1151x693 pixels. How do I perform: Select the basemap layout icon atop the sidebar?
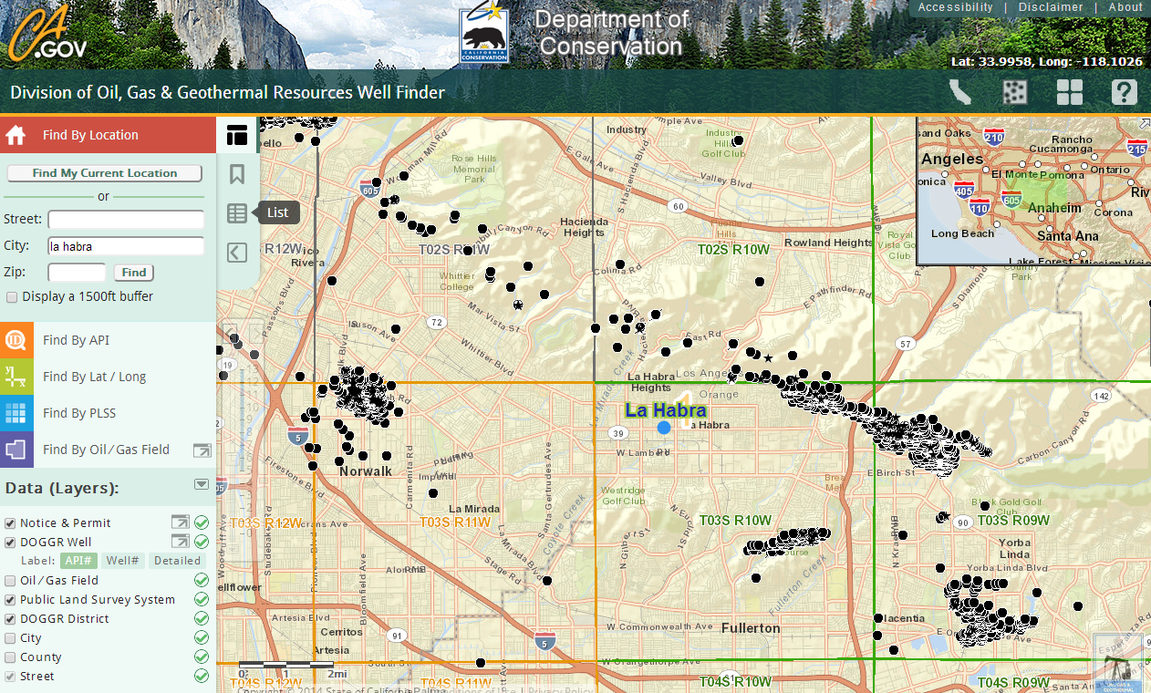[x=236, y=134]
